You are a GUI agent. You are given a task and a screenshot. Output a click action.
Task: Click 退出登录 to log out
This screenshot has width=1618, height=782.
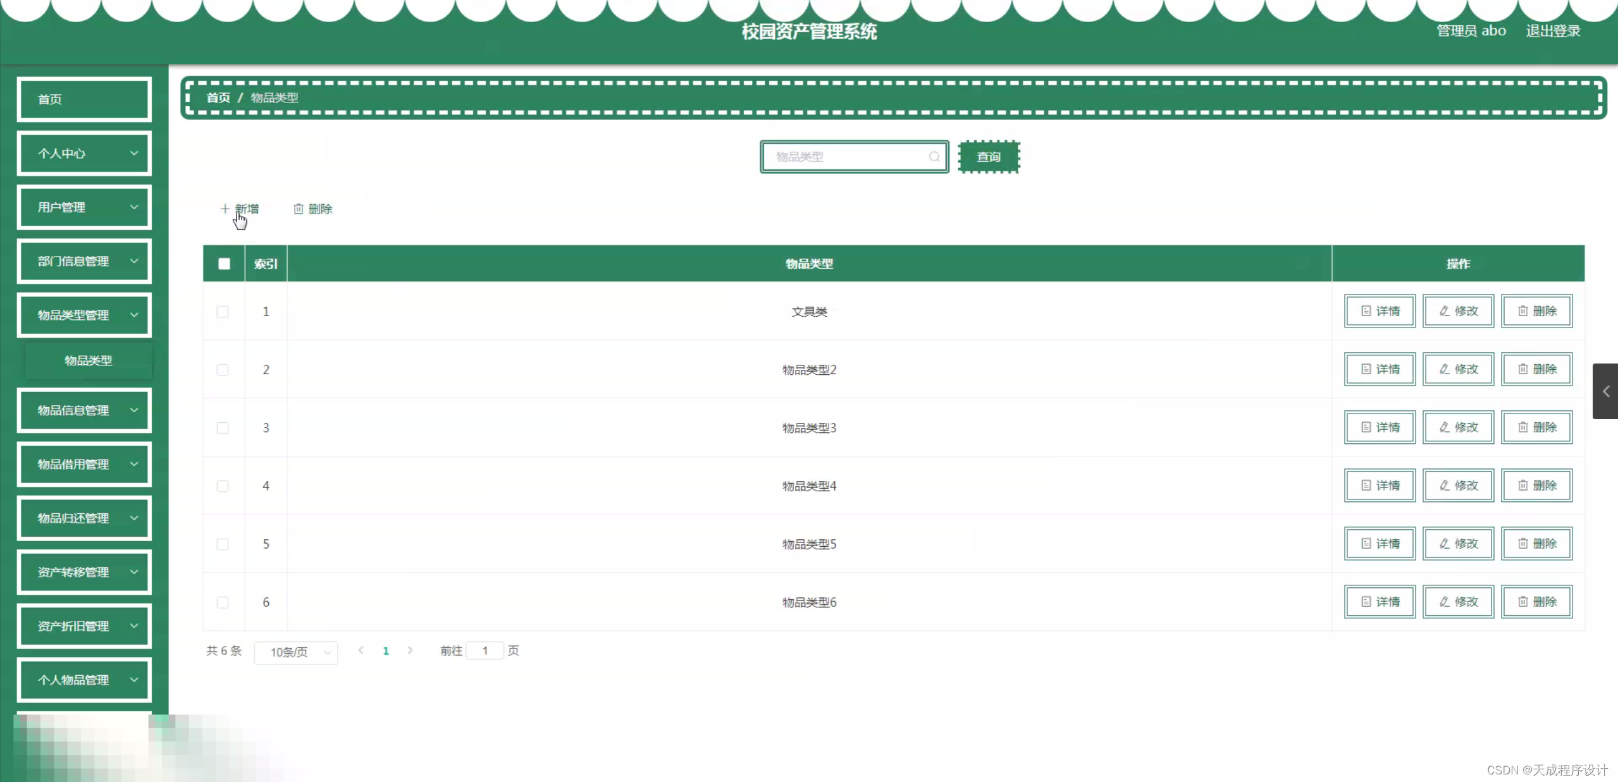1552,31
